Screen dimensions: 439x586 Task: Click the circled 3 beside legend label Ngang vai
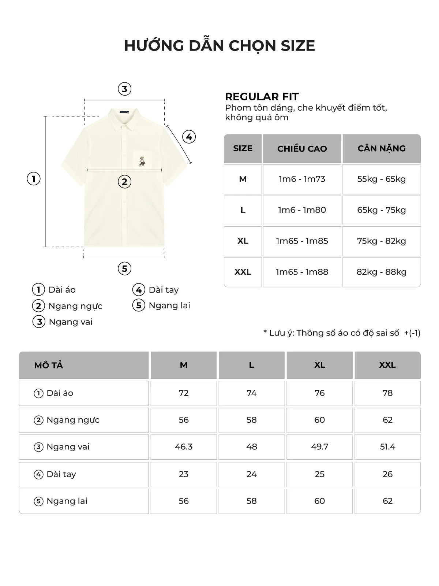coord(39,322)
